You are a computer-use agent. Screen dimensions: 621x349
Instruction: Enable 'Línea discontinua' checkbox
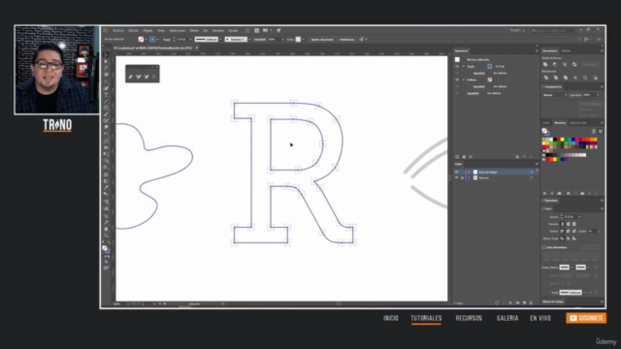tap(543, 247)
